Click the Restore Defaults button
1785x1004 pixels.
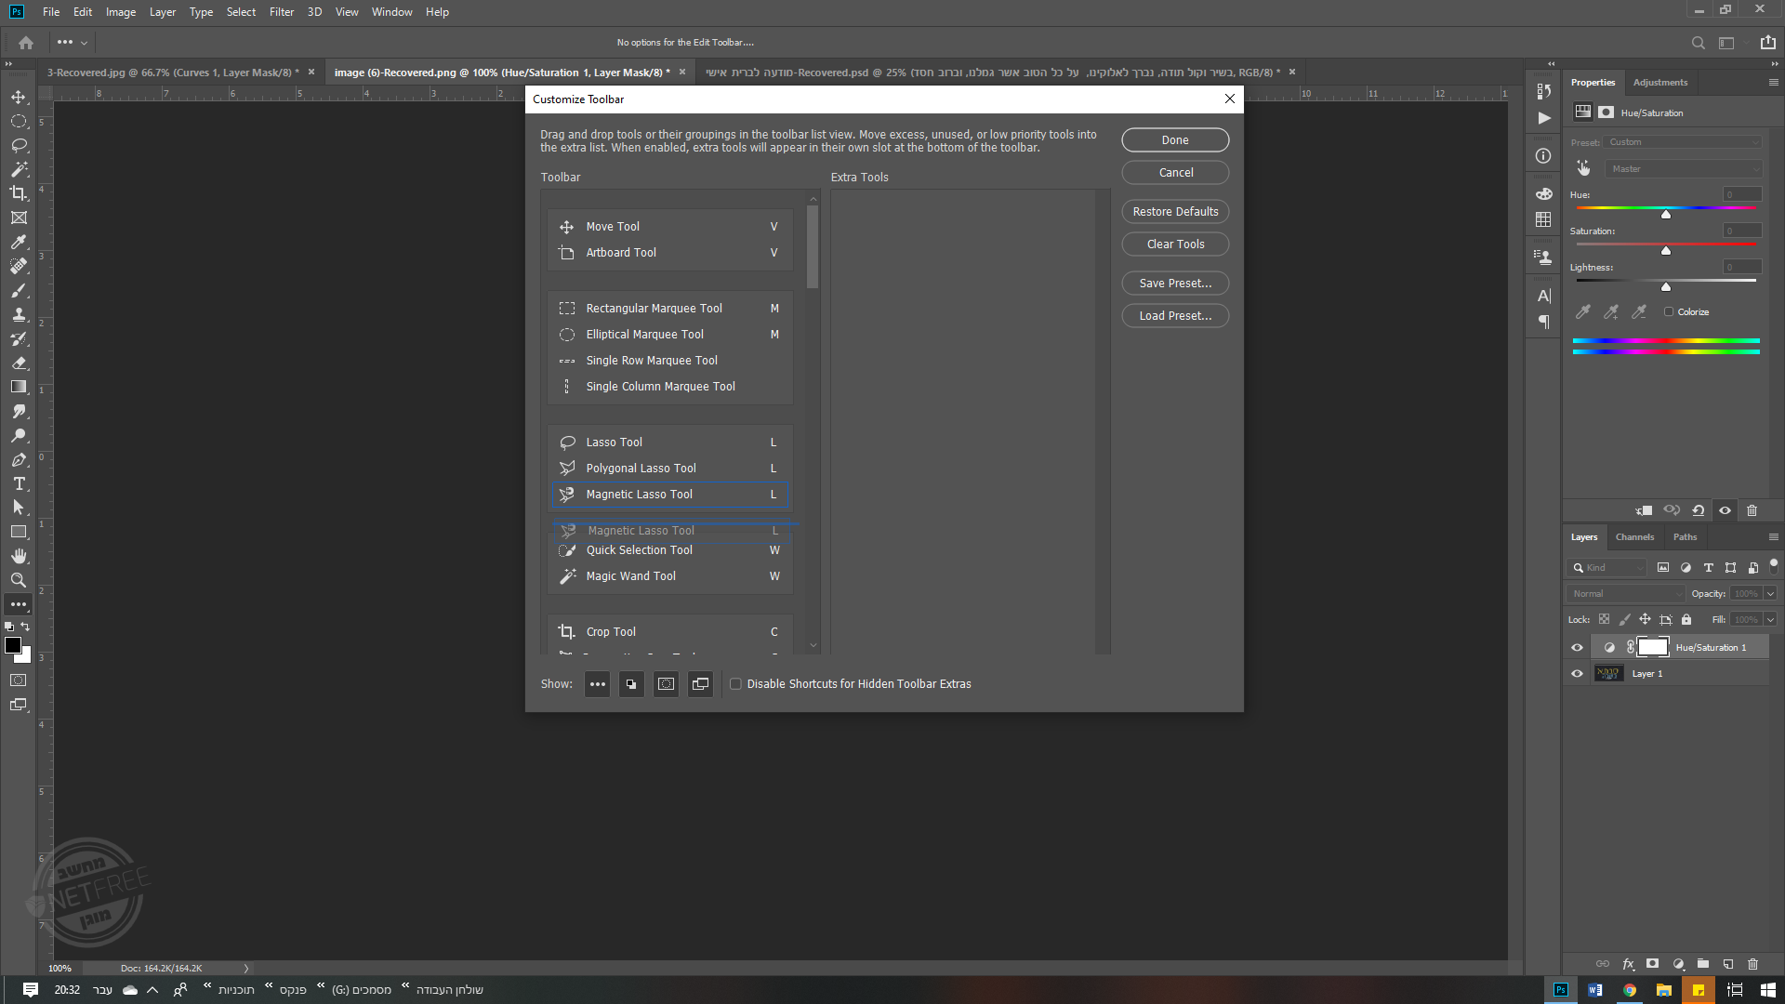(1175, 212)
